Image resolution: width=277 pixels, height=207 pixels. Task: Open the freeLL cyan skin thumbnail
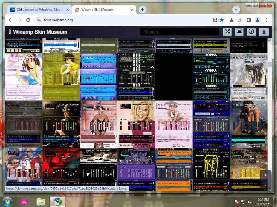coord(211,77)
